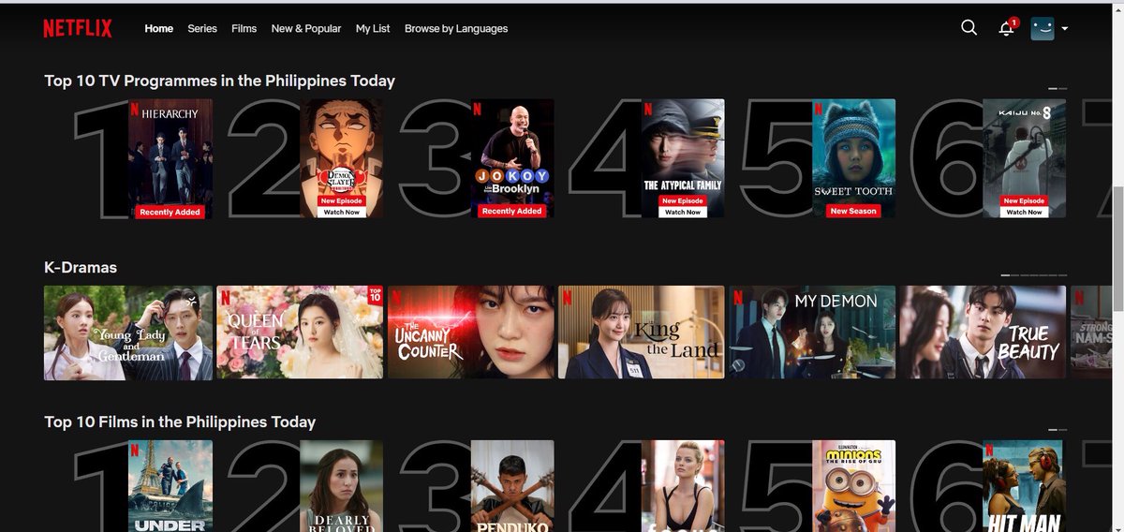Click the Netflix logo
Image resolution: width=1124 pixels, height=532 pixels.
point(77,29)
